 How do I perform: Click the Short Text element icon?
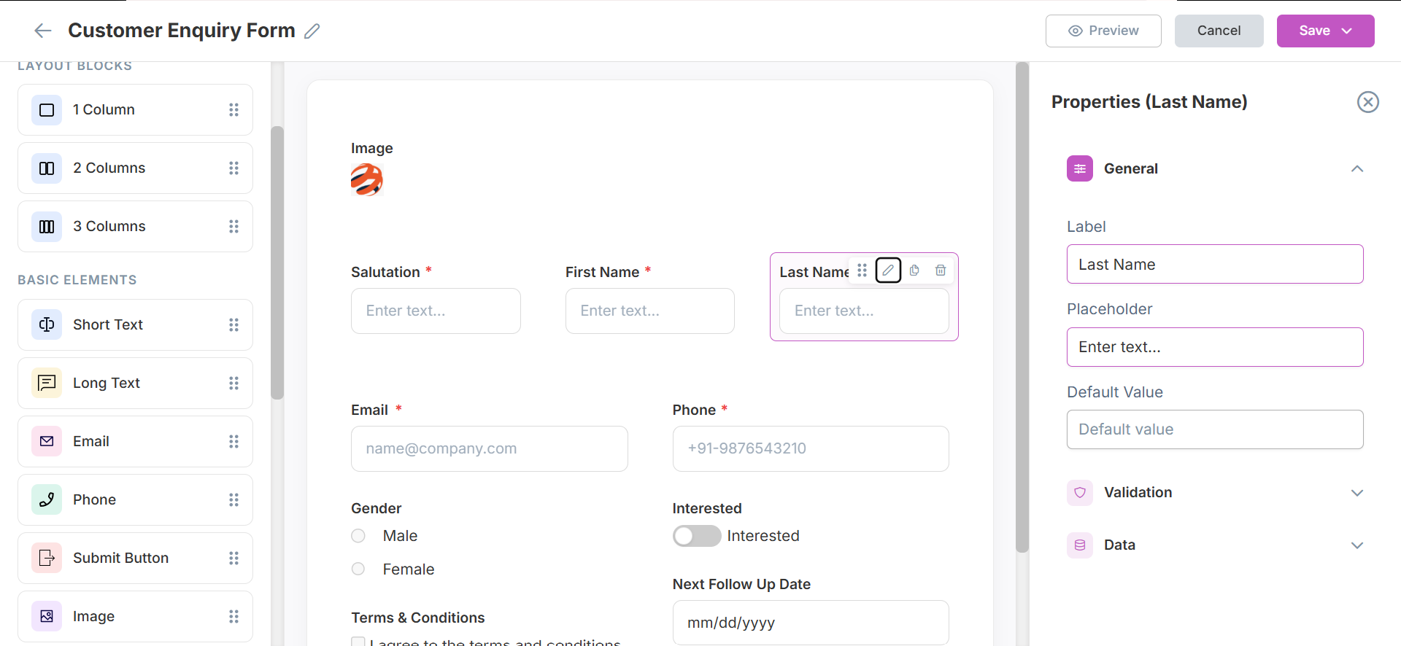click(47, 324)
